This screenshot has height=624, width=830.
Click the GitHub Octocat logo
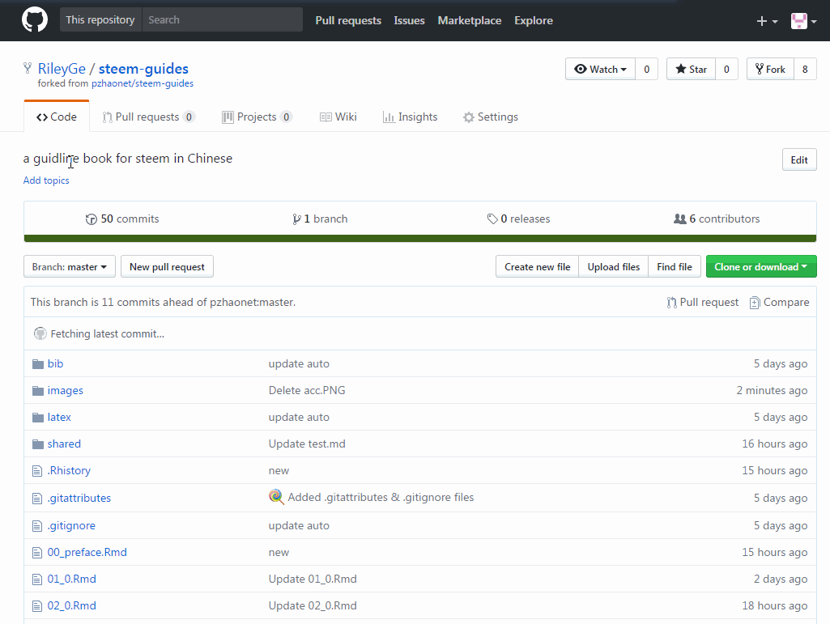[x=34, y=20]
